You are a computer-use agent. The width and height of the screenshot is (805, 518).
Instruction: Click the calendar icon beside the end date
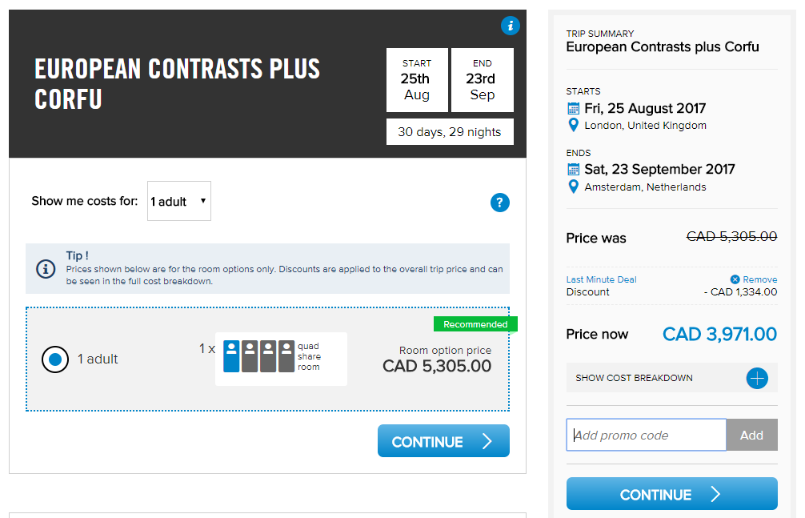click(x=573, y=169)
